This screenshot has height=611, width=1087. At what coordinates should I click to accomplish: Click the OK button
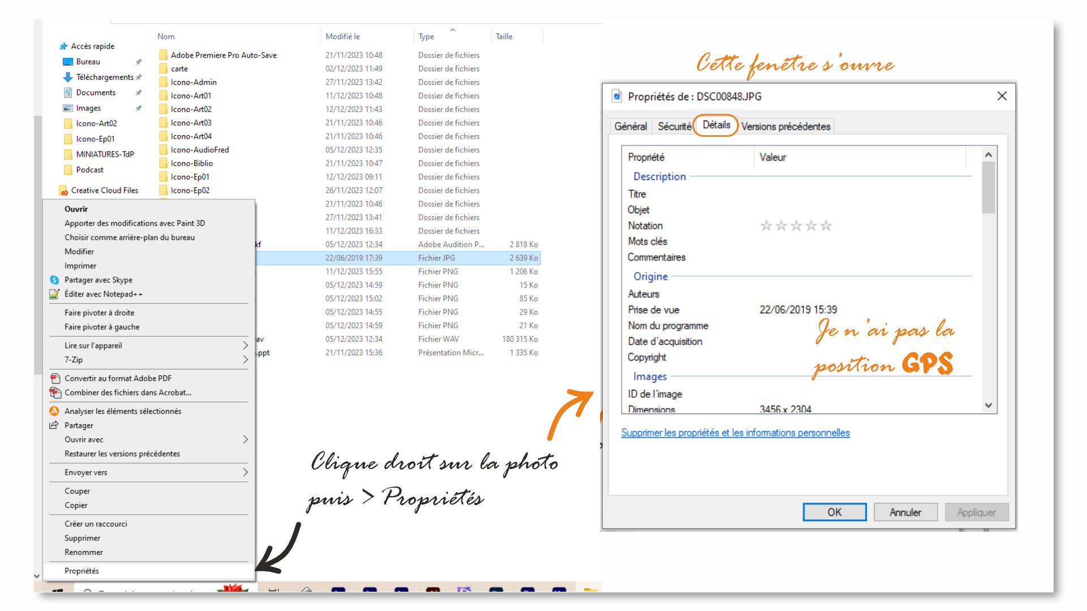pyautogui.click(x=834, y=512)
